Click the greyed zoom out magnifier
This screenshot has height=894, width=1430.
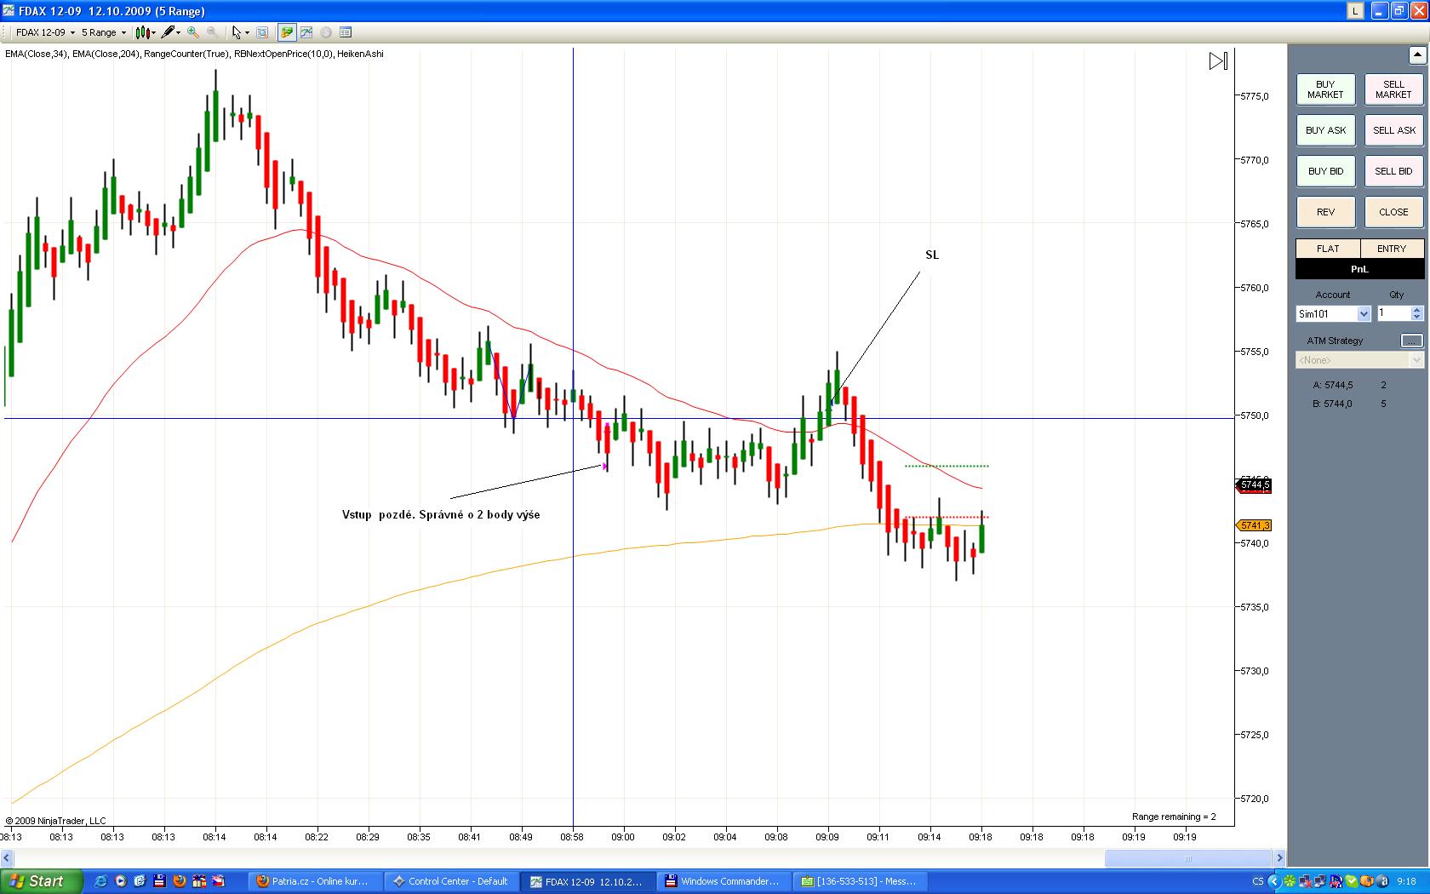tap(212, 32)
